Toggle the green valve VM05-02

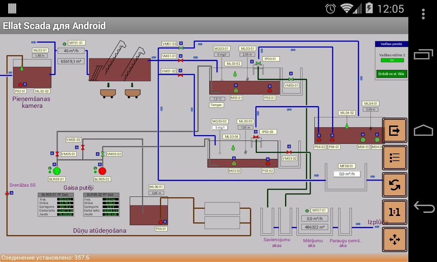tap(102, 154)
